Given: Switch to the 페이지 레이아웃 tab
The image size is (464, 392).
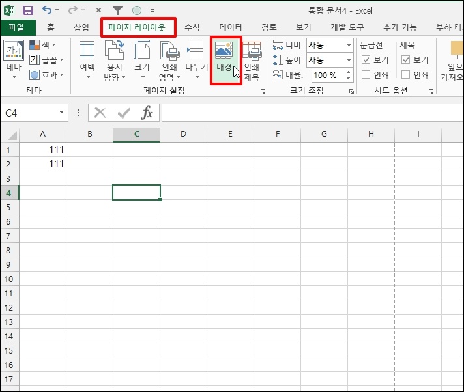Looking at the screenshot, I should click(137, 27).
